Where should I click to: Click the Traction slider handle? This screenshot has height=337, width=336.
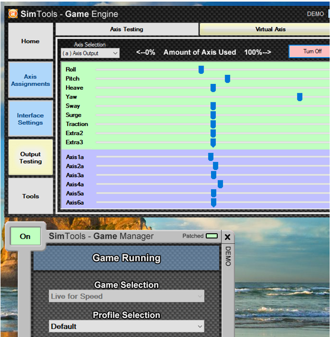pyautogui.click(x=213, y=124)
